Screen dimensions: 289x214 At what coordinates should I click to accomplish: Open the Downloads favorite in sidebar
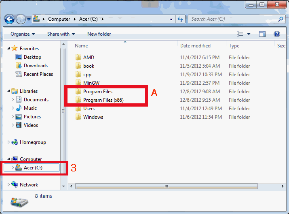click(x=36, y=66)
